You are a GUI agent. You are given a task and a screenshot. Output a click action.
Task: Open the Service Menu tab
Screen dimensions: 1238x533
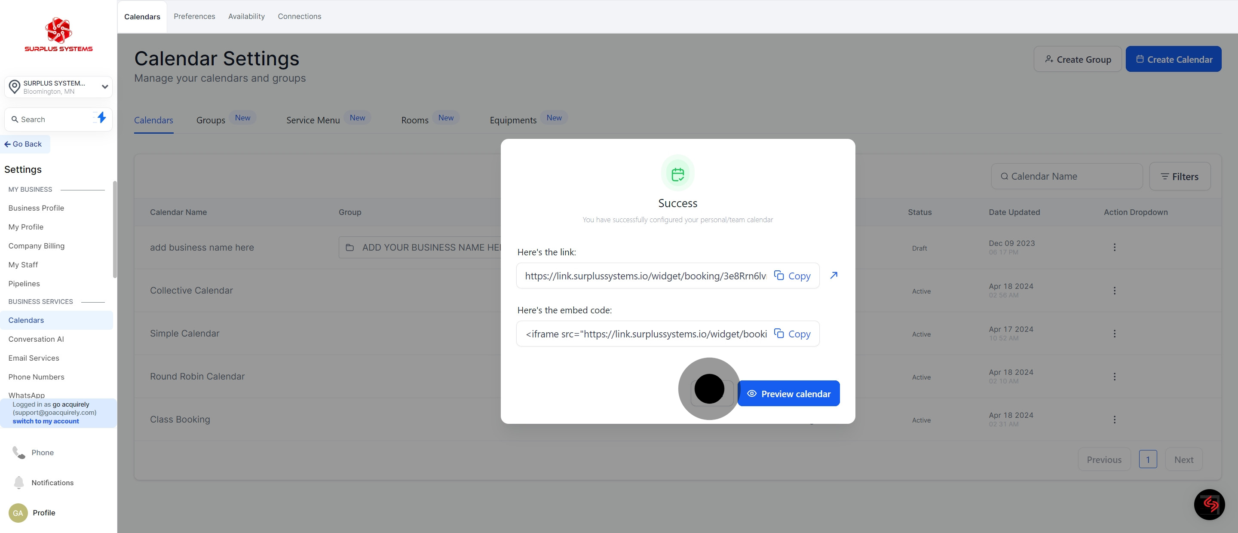click(x=313, y=120)
